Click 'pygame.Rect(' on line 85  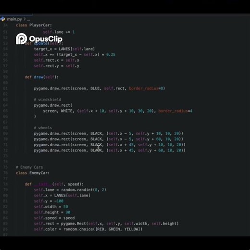[x=75, y=224]
